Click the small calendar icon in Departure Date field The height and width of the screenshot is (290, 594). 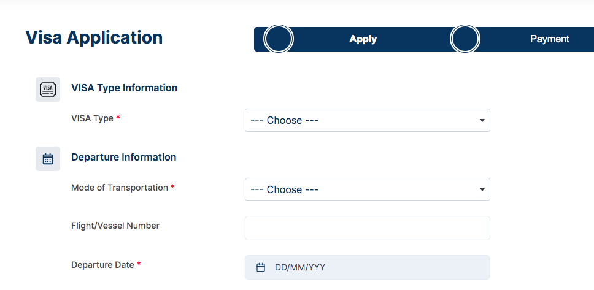261,267
